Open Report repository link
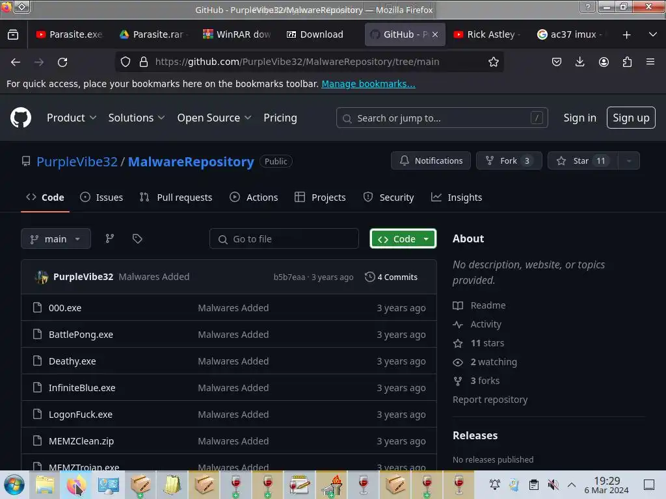This screenshot has height=499, width=666. (490, 400)
